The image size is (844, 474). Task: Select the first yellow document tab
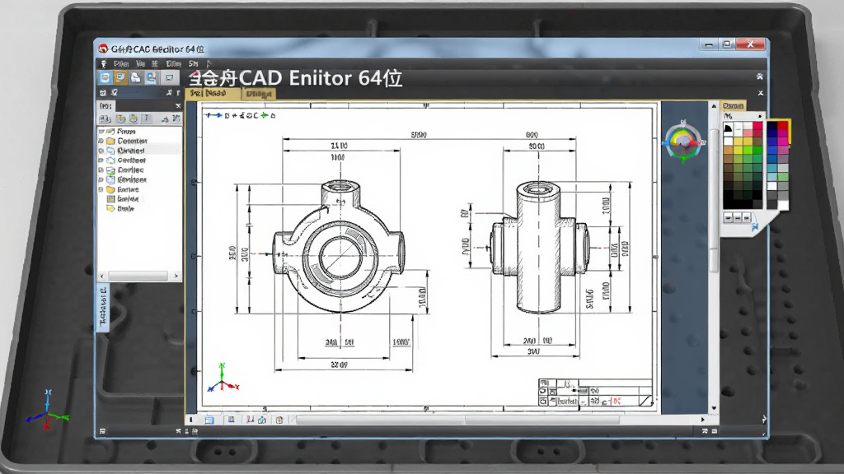[213, 94]
